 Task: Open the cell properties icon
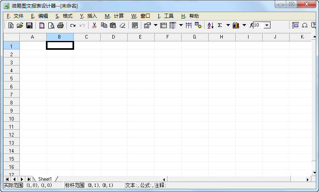tap(147, 25)
